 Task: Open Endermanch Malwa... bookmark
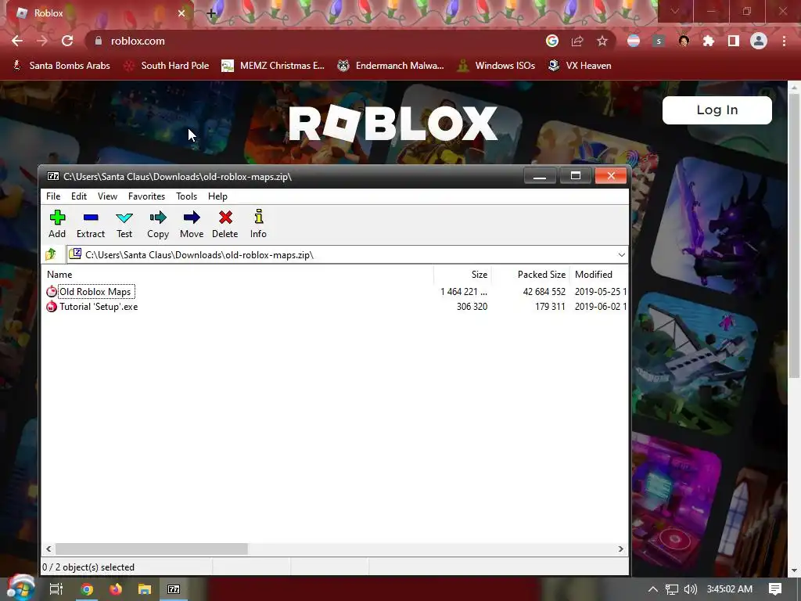(391, 66)
